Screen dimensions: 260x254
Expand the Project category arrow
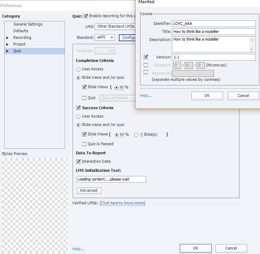coord(7,44)
